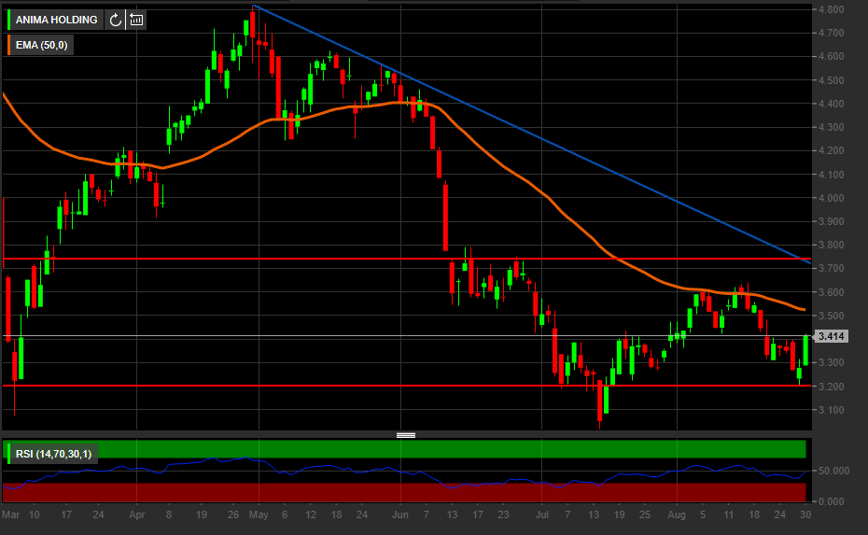Screen dimensions: 868x535
Task: Open the RSI (14,70,30,1) indicator label
Action: (x=54, y=454)
